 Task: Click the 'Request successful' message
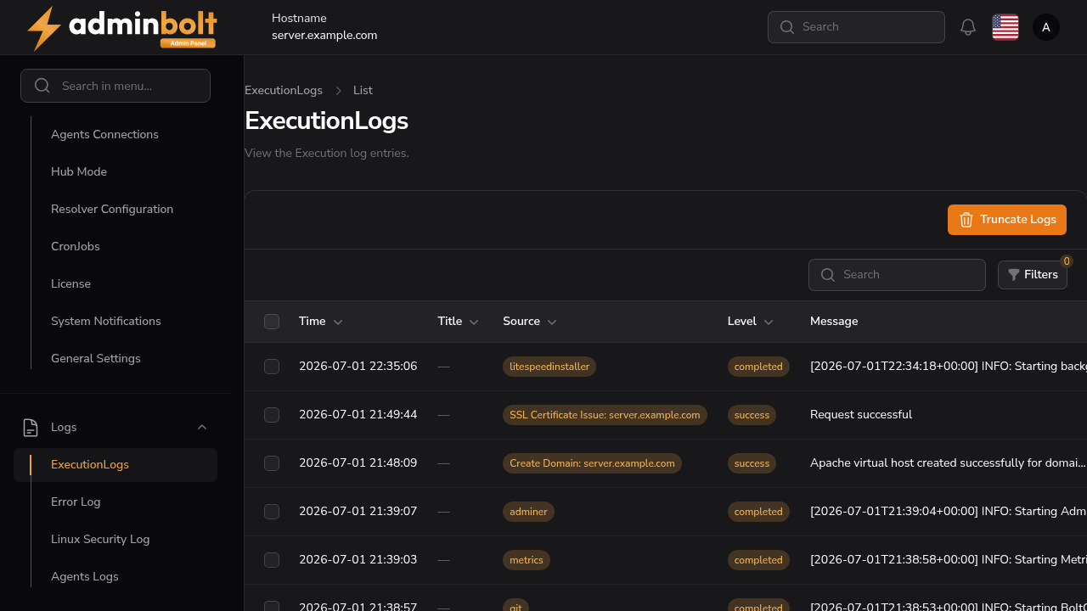click(861, 415)
